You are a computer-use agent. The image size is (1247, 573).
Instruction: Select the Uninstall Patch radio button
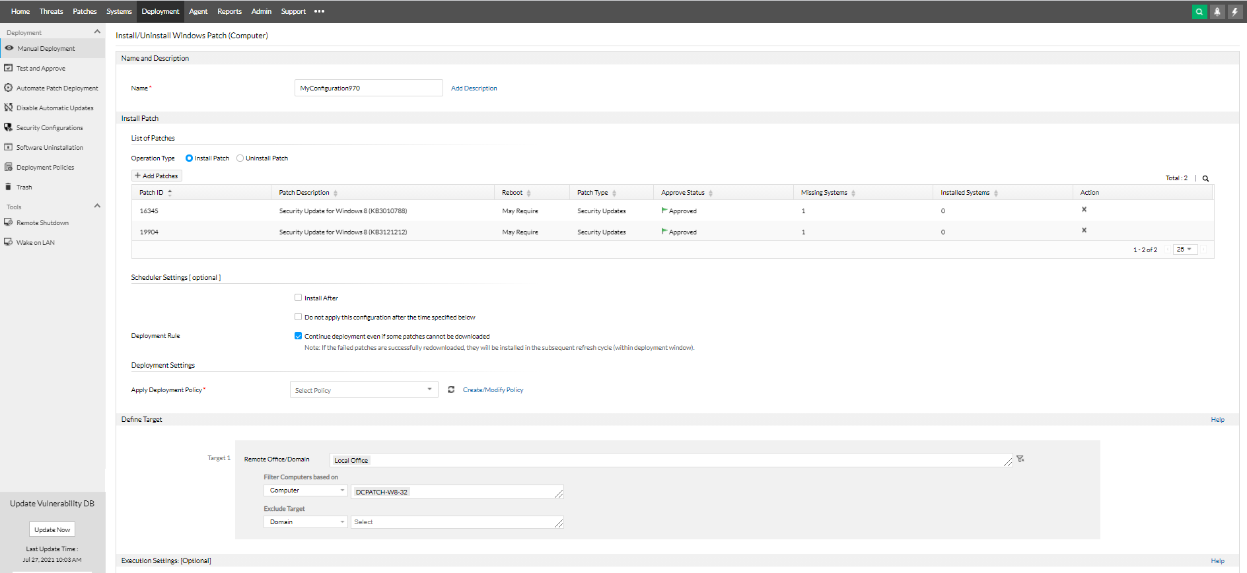pyautogui.click(x=240, y=158)
